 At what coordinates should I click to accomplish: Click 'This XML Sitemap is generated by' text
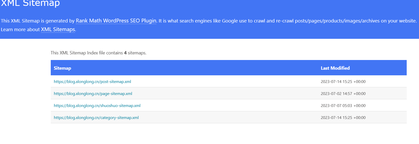(38, 21)
